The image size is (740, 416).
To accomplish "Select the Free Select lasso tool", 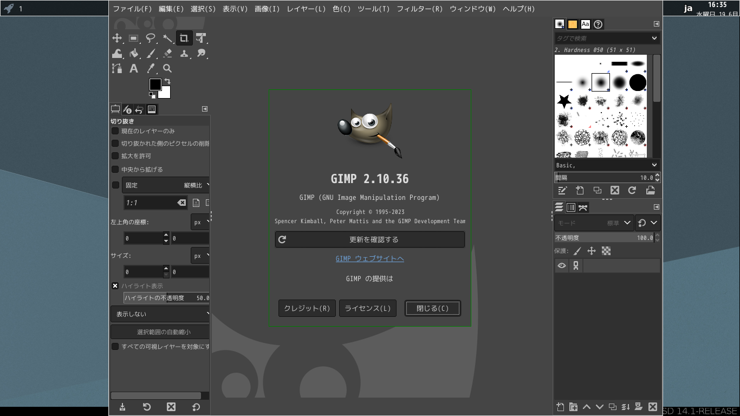I will (x=151, y=38).
